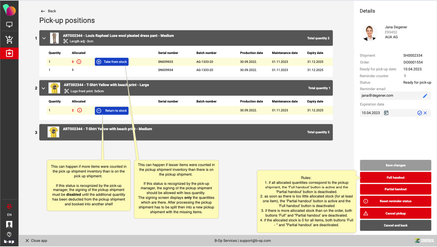Click the Full handout button
This screenshot has width=437, height=247.
coord(395,178)
